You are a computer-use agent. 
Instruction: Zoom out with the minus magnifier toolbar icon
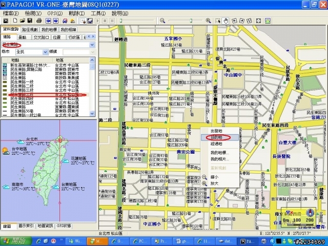162,20
